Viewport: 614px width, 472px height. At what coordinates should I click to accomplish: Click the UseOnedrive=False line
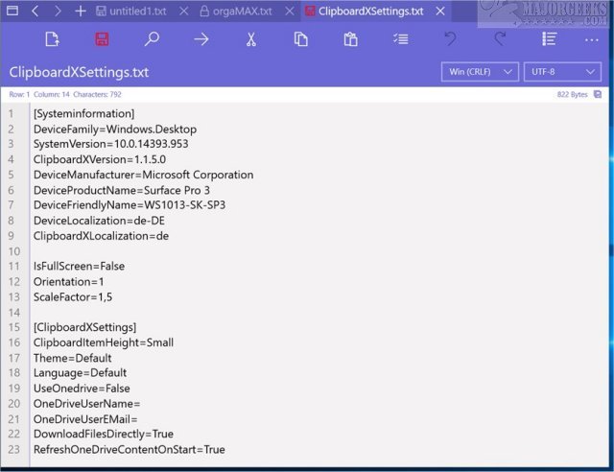pyautogui.click(x=82, y=389)
